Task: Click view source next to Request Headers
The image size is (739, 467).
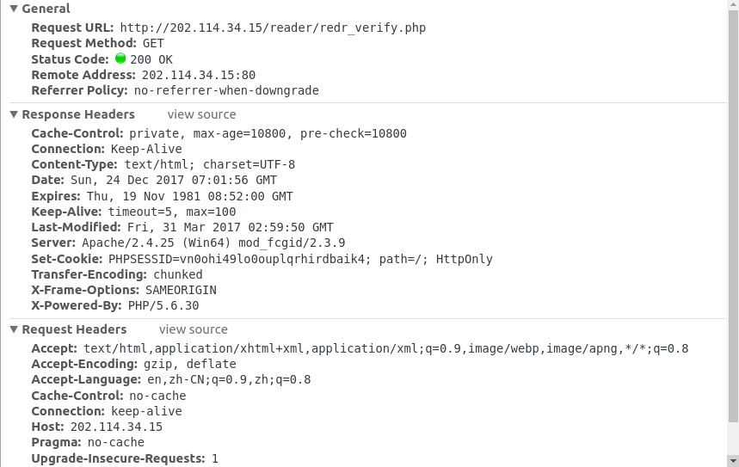Action: (194, 329)
